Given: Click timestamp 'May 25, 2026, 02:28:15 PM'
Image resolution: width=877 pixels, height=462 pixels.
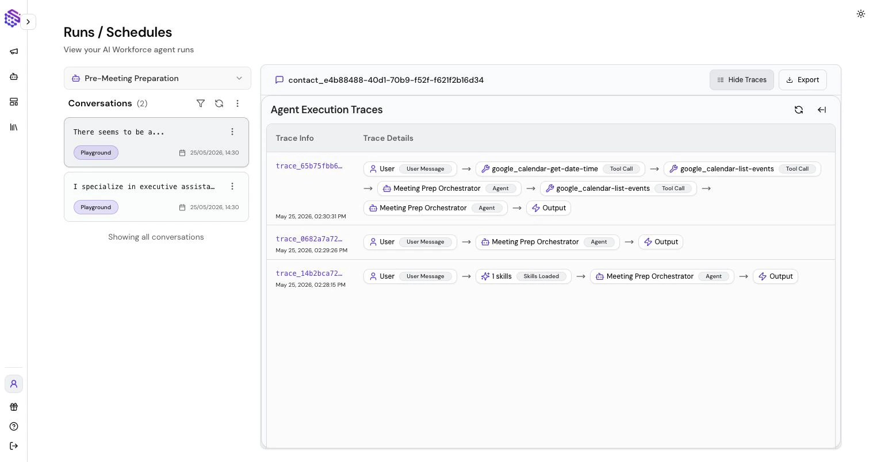Looking at the screenshot, I should [311, 285].
